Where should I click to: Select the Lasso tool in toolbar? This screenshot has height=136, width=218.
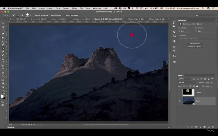[3, 41]
